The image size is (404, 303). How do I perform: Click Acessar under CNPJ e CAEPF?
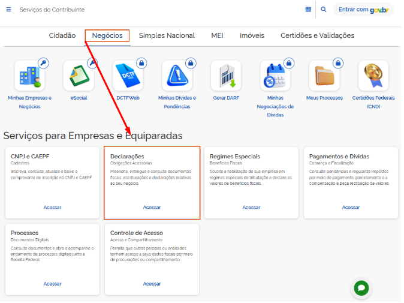click(52, 208)
